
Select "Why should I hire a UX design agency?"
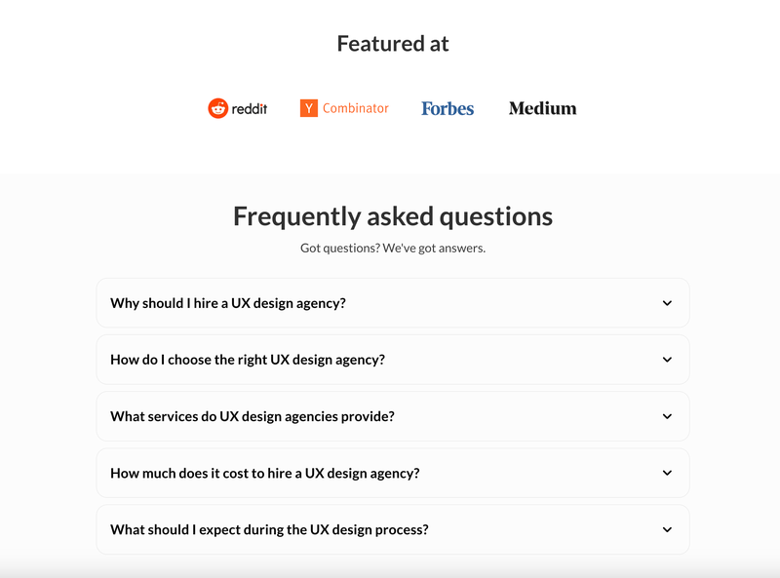(x=228, y=303)
